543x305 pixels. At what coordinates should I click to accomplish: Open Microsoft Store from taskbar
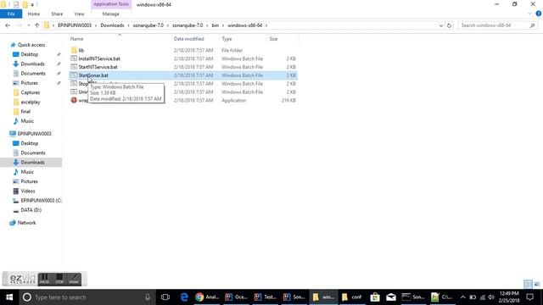tap(375, 297)
